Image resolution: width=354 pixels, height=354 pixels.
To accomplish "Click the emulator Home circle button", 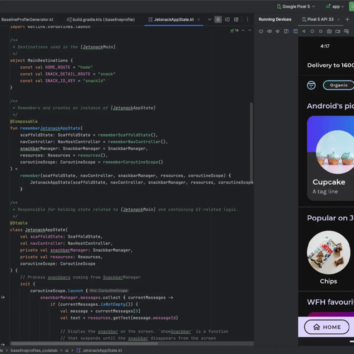I will (312, 31).
